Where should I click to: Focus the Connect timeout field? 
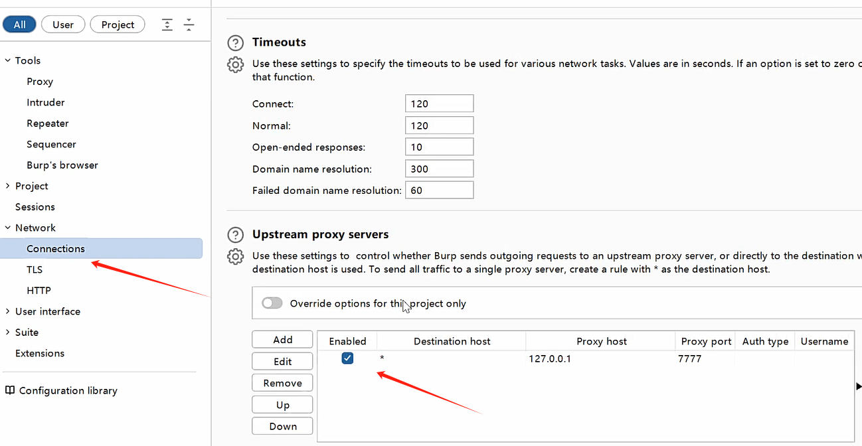(439, 104)
